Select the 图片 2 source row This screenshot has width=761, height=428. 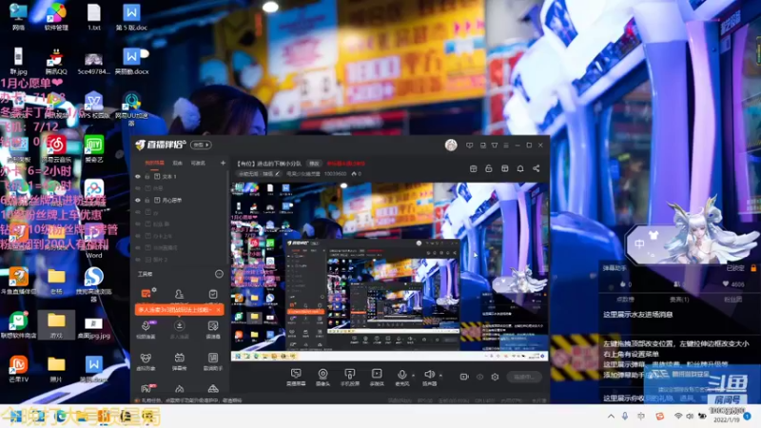click(180, 260)
